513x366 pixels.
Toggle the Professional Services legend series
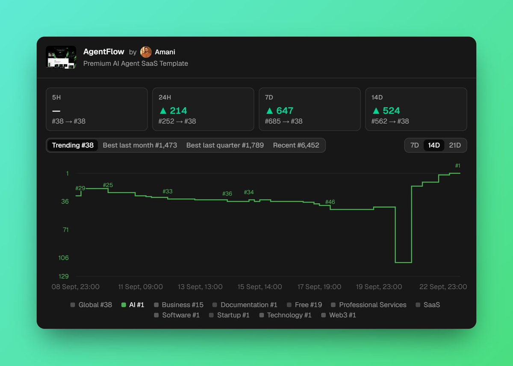tap(369, 305)
